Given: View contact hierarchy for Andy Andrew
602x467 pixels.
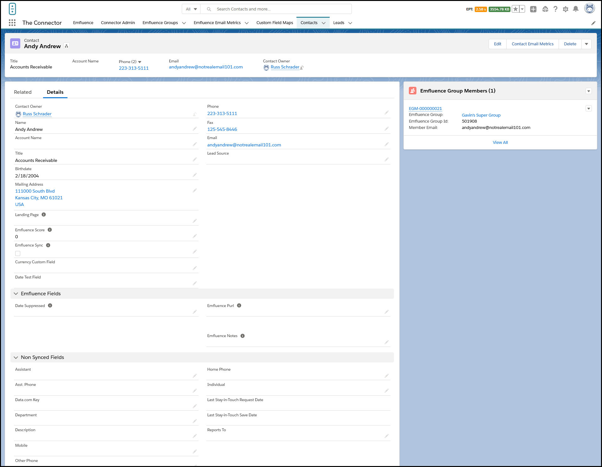Looking at the screenshot, I should (67, 46).
